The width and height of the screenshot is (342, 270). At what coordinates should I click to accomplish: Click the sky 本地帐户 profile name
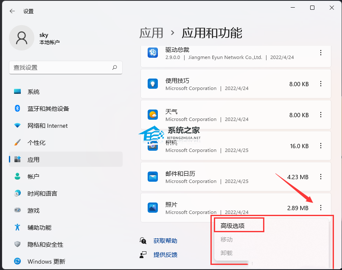point(49,38)
